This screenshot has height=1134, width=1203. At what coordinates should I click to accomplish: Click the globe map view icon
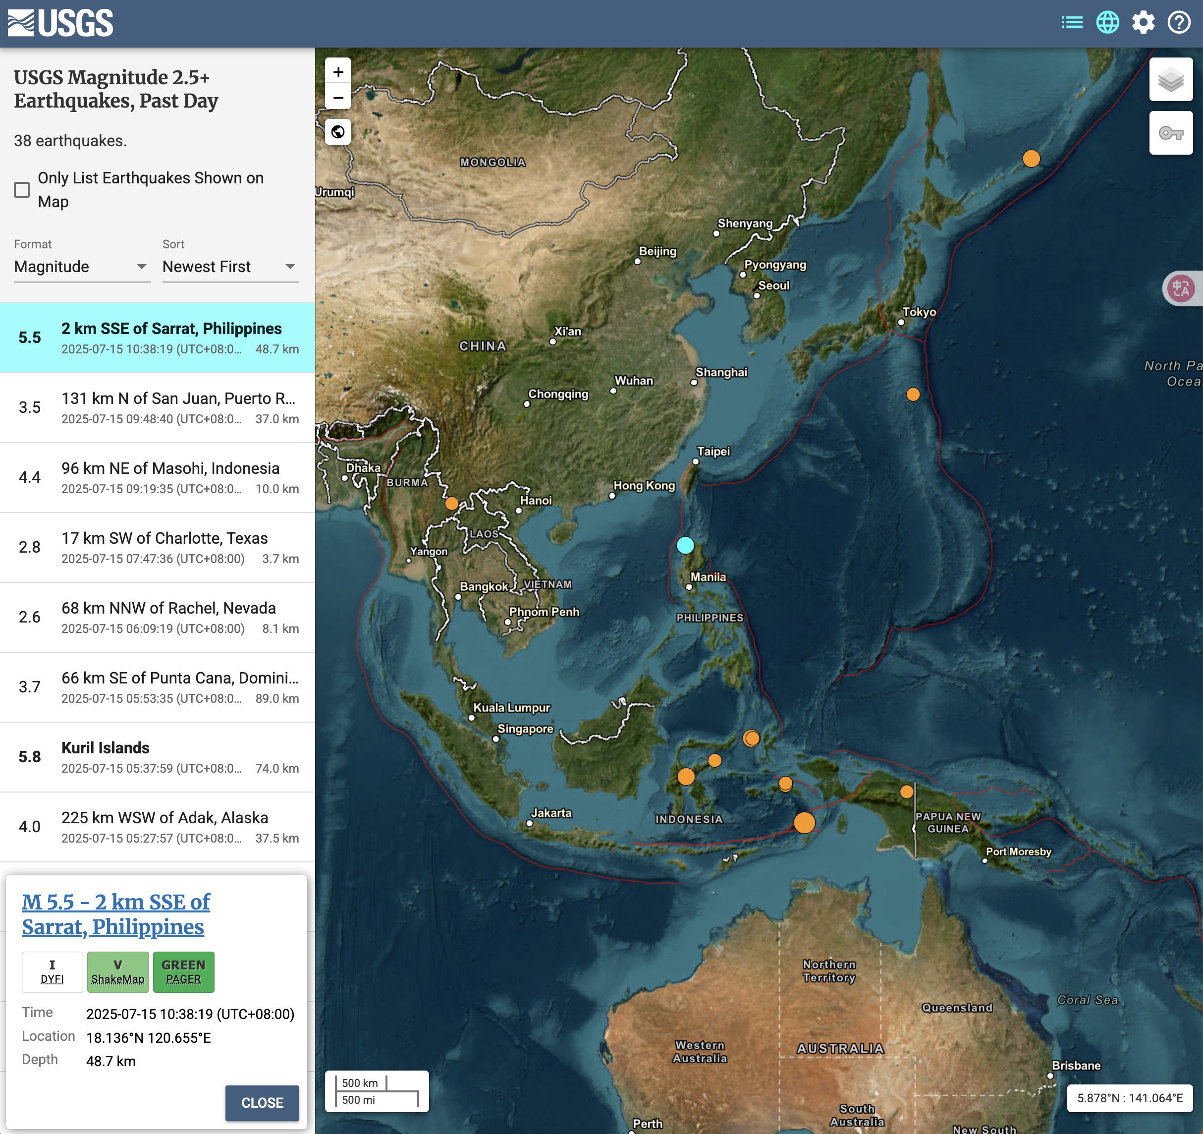(x=1107, y=23)
